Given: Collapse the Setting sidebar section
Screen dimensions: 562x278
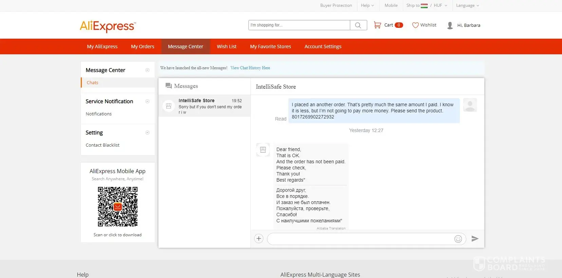Looking at the screenshot, I should 147,133.
